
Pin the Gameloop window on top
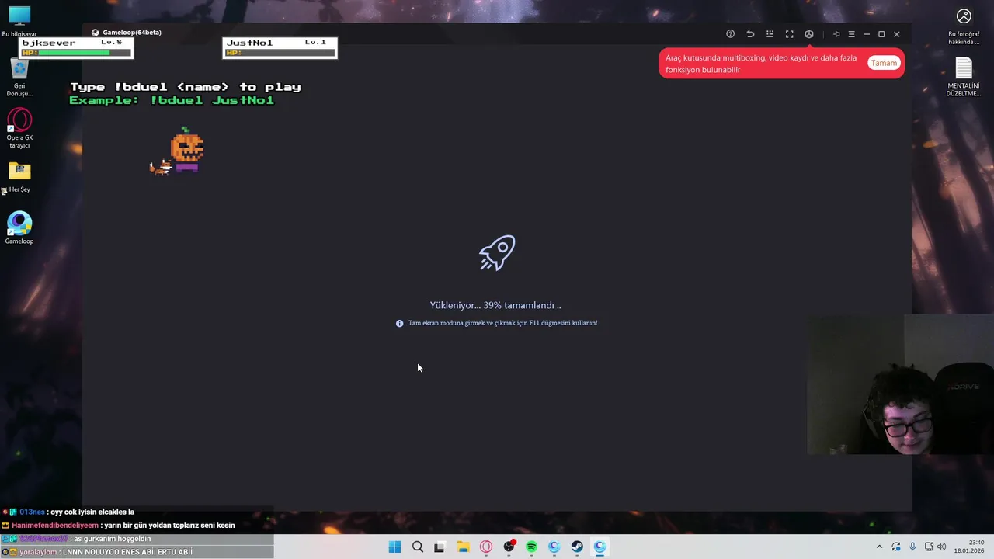click(836, 34)
